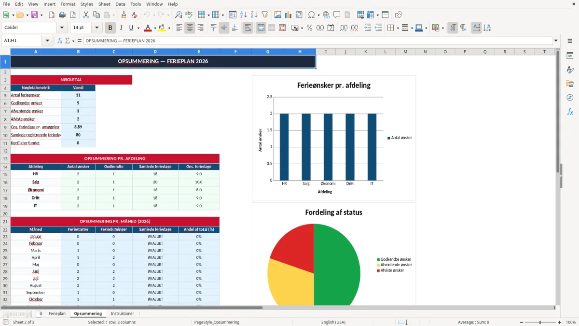
Task: Switch to the Ferieplan sheet tab
Action: (57, 313)
